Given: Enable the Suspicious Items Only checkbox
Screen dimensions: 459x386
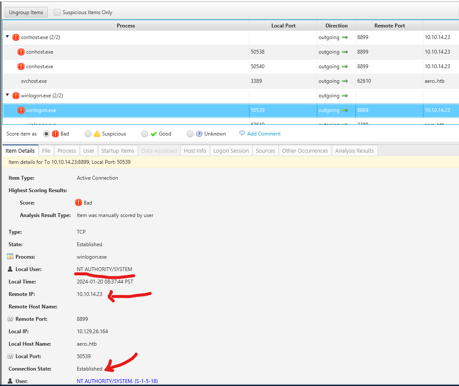Looking at the screenshot, I should [57, 12].
